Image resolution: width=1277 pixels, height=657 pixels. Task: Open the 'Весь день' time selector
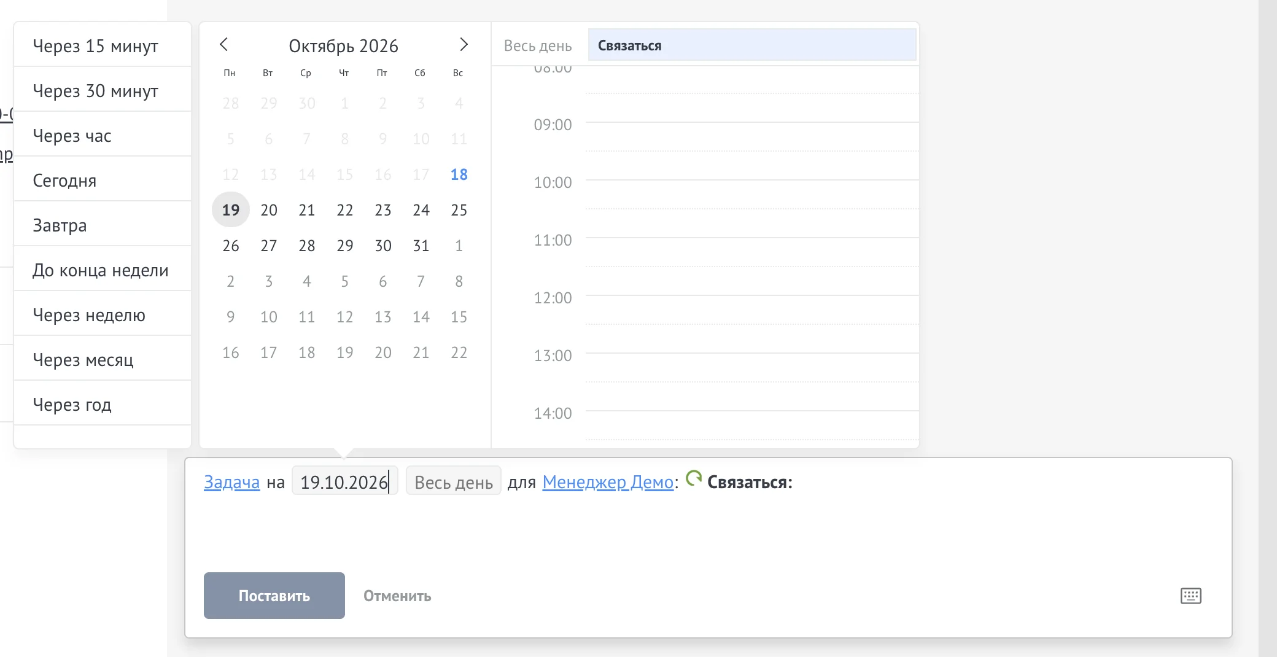coord(454,482)
